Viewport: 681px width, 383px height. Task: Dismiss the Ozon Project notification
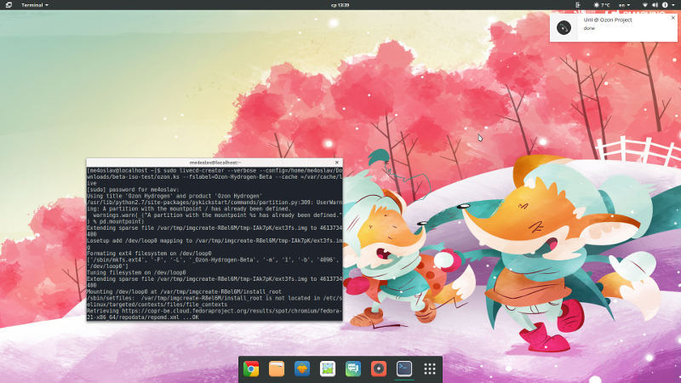tap(672, 18)
